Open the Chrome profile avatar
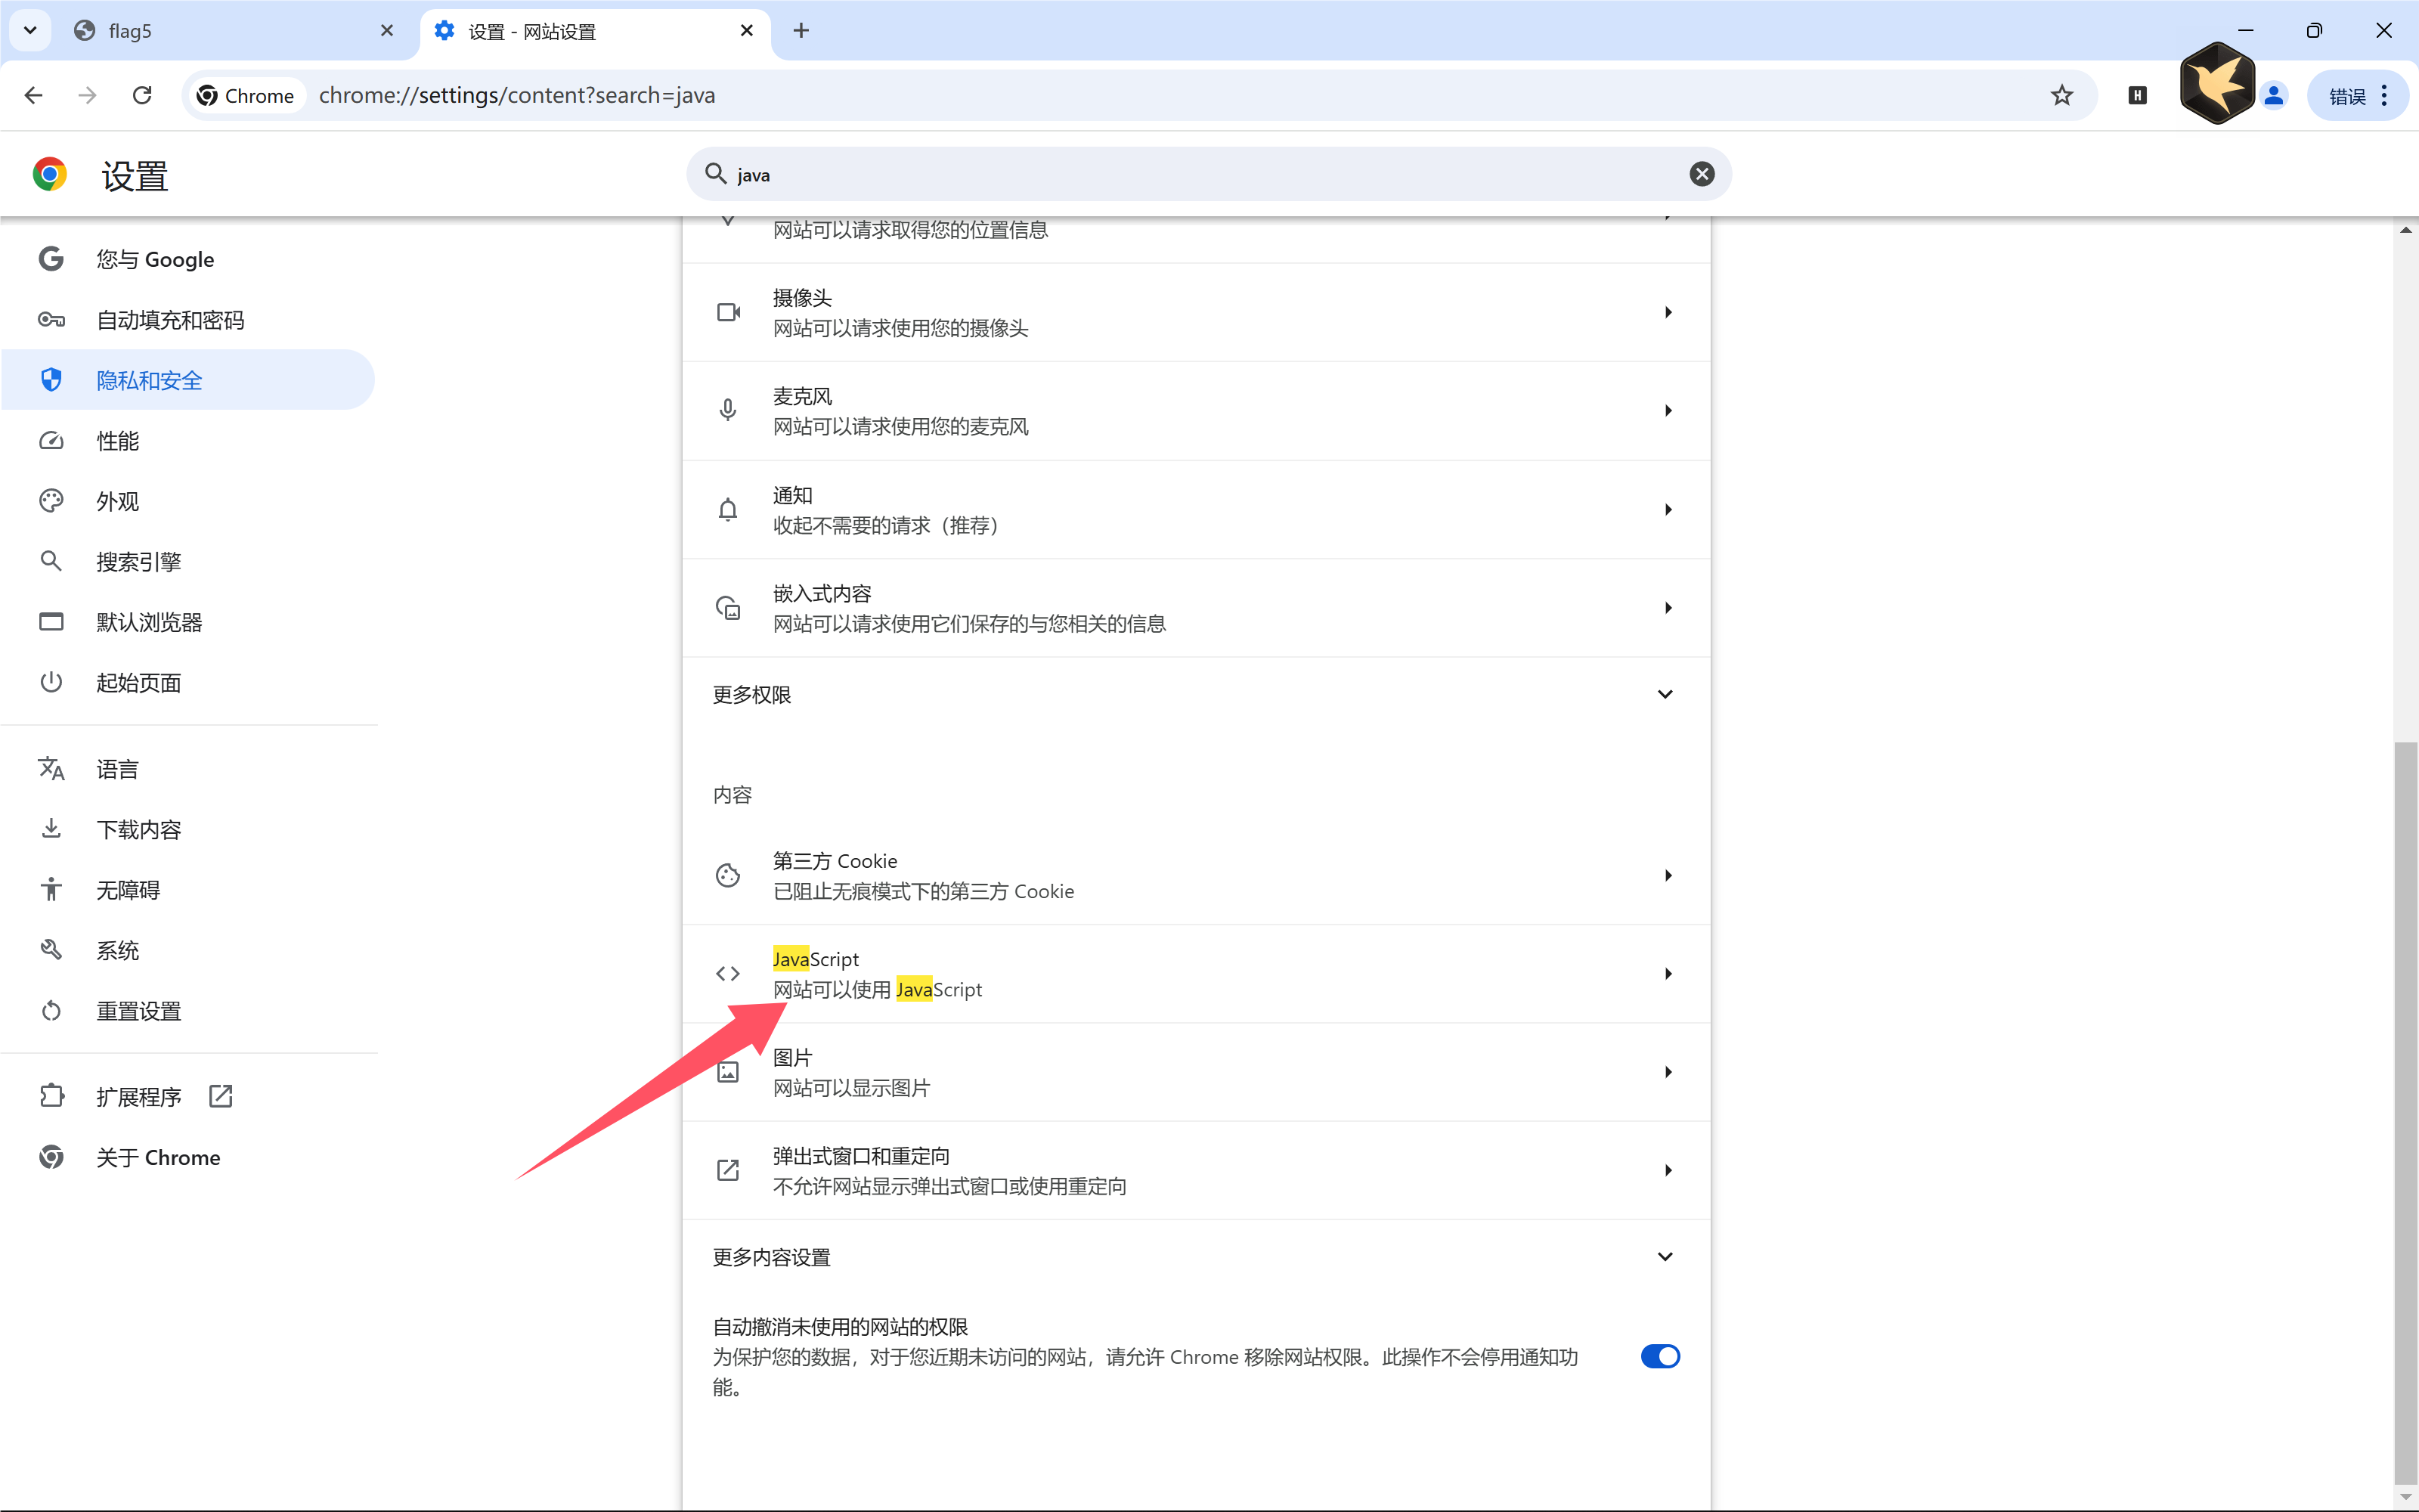Image resolution: width=2419 pixels, height=1512 pixels. point(2273,95)
